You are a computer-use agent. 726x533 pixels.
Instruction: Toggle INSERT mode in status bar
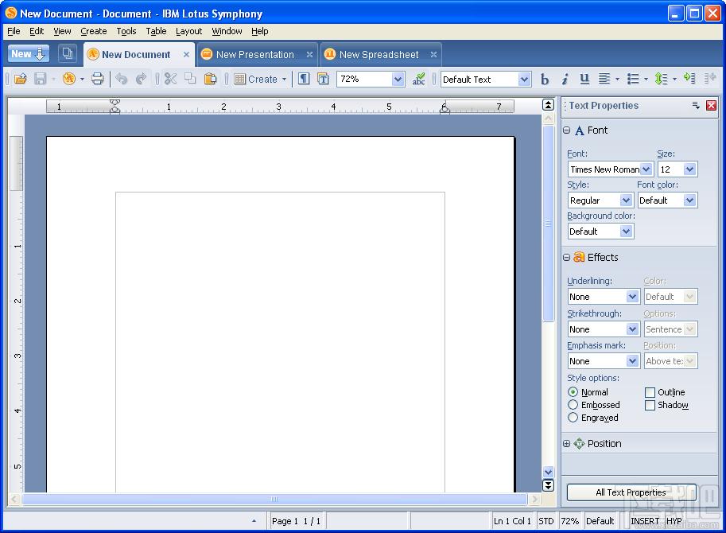pos(645,521)
